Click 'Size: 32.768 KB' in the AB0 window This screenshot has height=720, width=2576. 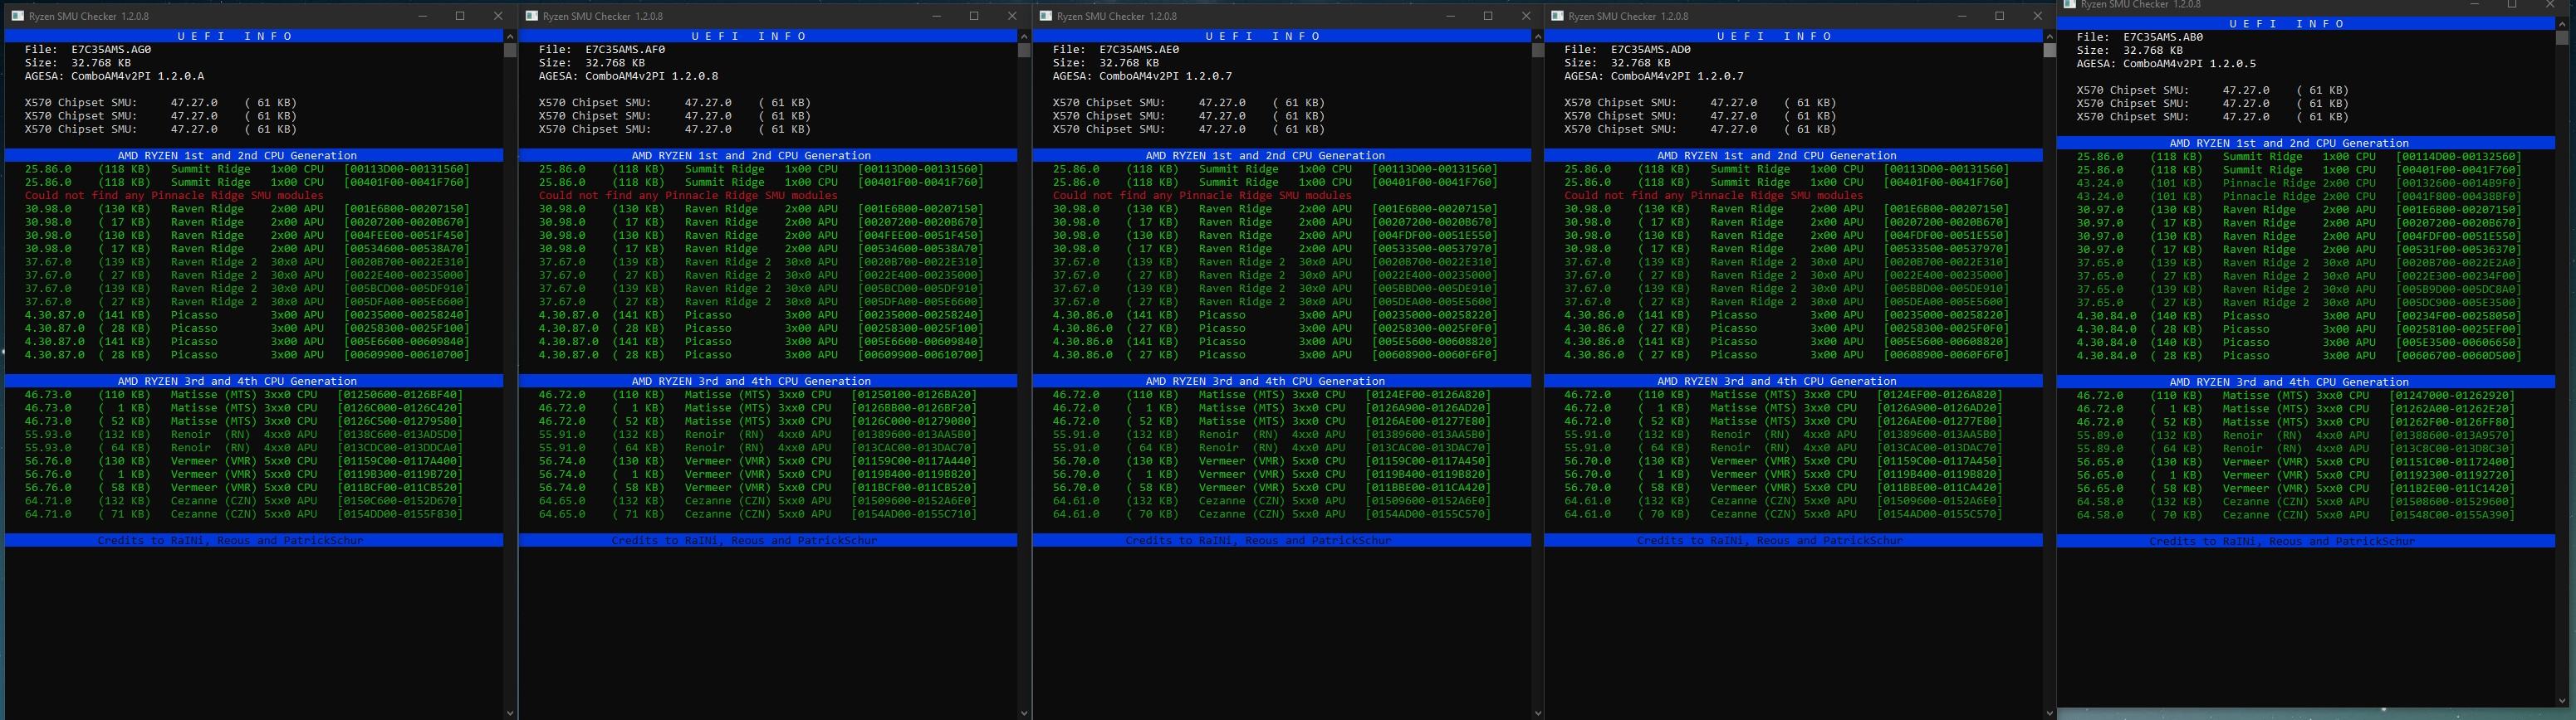tap(2130, 50)
